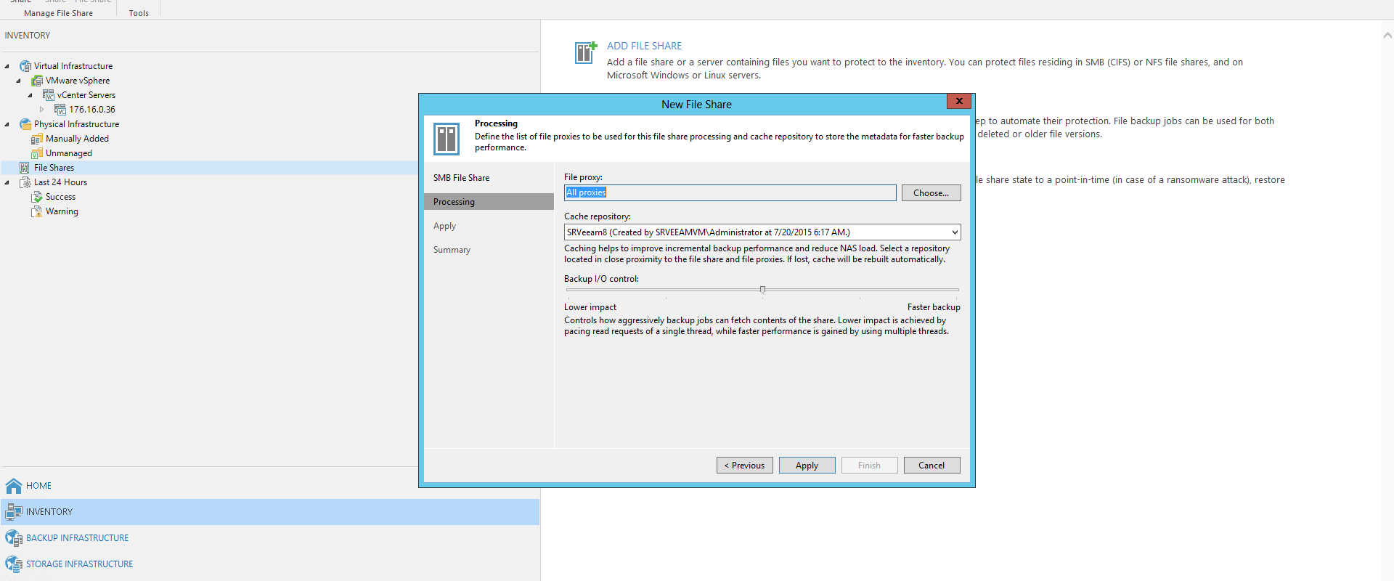This screenshot has width=1394, height=581.
Task: Click the Apply button in the wizard footer
Action: [807, 466]
